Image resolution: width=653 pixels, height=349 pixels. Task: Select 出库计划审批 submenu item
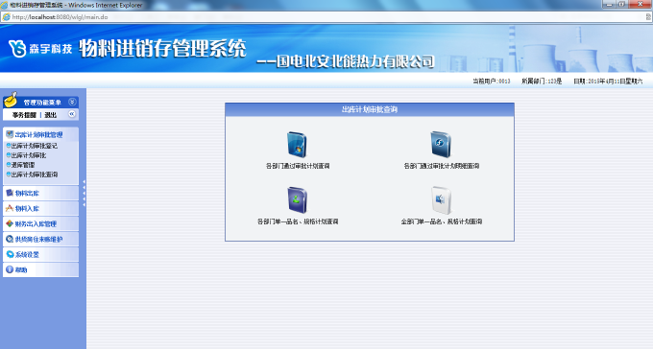[x=28, y=155]
